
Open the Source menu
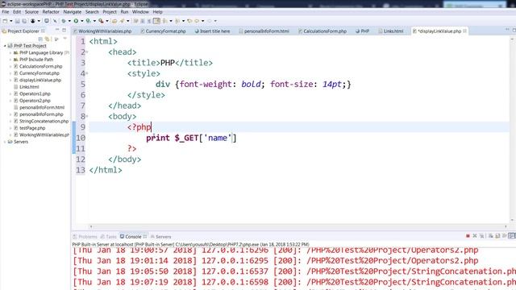coord(31,12)
